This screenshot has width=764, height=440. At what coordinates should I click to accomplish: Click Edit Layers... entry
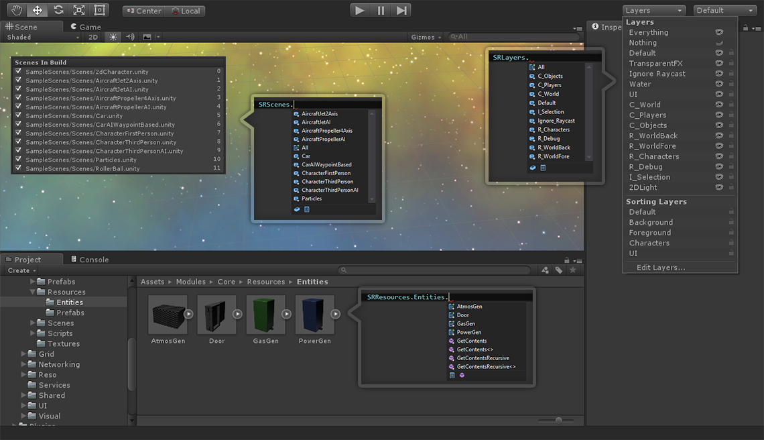tap(661, 268)
